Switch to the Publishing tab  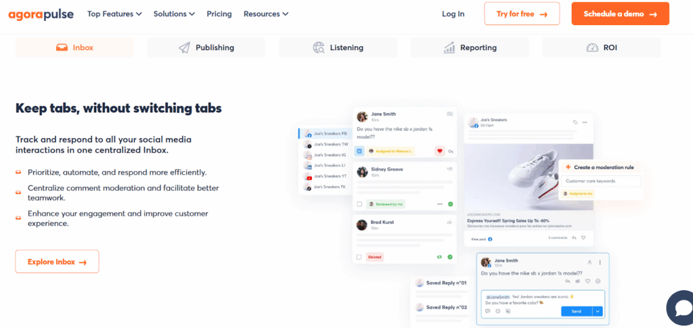[x=206, y=47]
